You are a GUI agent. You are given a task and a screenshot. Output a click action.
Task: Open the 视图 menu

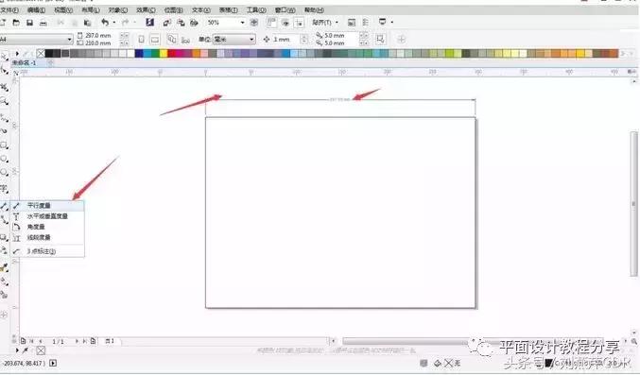click(x=63, y=9)
